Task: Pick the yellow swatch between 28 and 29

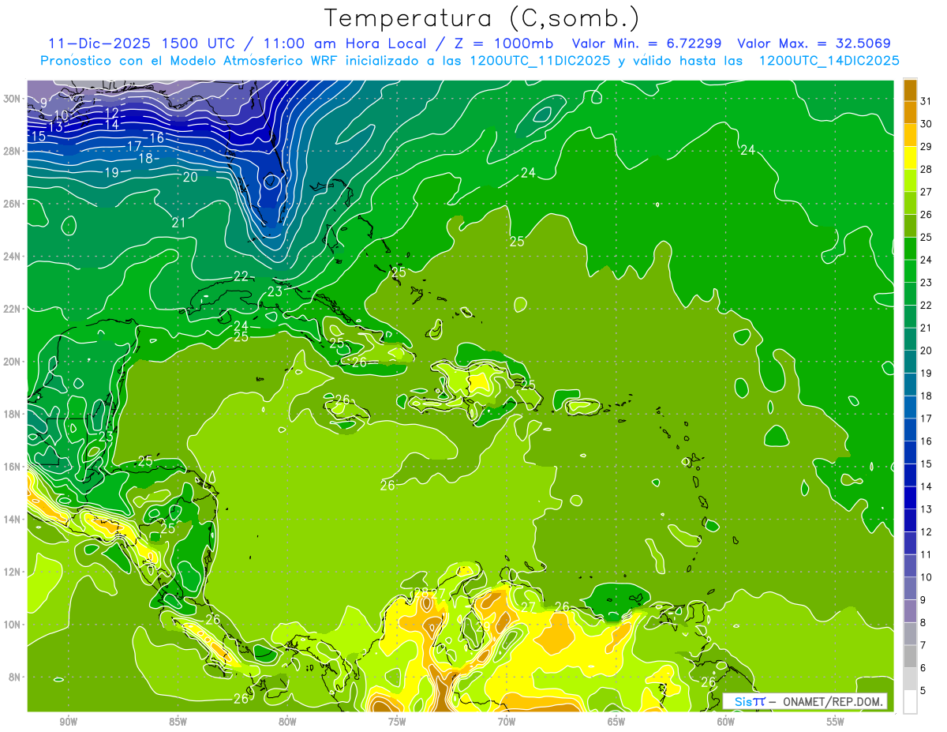Action: (910, 158)
